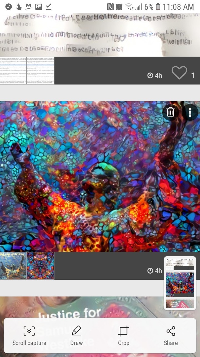Select the Crop option
Screen dimensions: 200x357
(124, 336)
